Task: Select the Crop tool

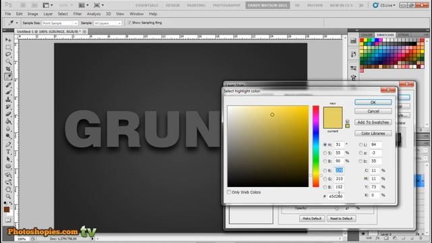Action: coord(8,69)
